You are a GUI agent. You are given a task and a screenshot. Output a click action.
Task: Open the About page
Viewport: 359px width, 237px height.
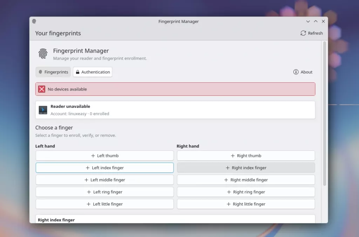point(303,72)
